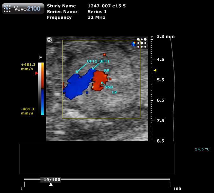Click the Series 1 value
214x193 pixels.
coord(97,12)
